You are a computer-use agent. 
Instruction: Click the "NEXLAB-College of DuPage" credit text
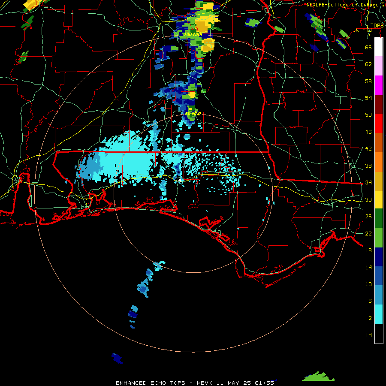[343, 5]
